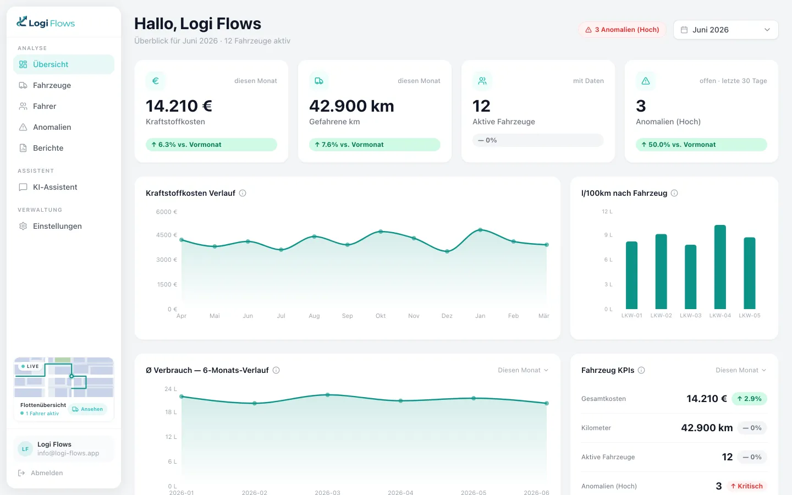The height and width of the screenshot is (495, 792).
Task: Click the Ansehen button under Flottenübersicht
Action: pos(88,409)
